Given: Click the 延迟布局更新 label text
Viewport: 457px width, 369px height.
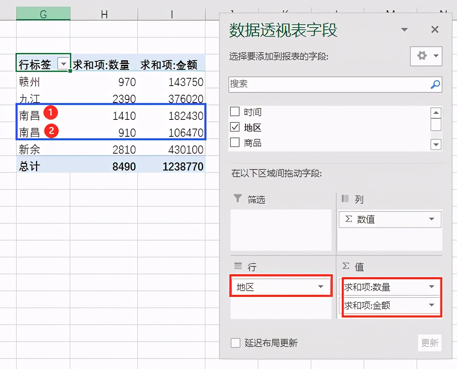Looking at the screenshot, I should point(271,343).
